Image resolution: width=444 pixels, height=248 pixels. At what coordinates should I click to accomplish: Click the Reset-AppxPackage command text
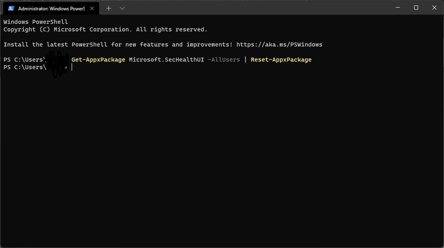pyautogui.click(x=281, y=59)
